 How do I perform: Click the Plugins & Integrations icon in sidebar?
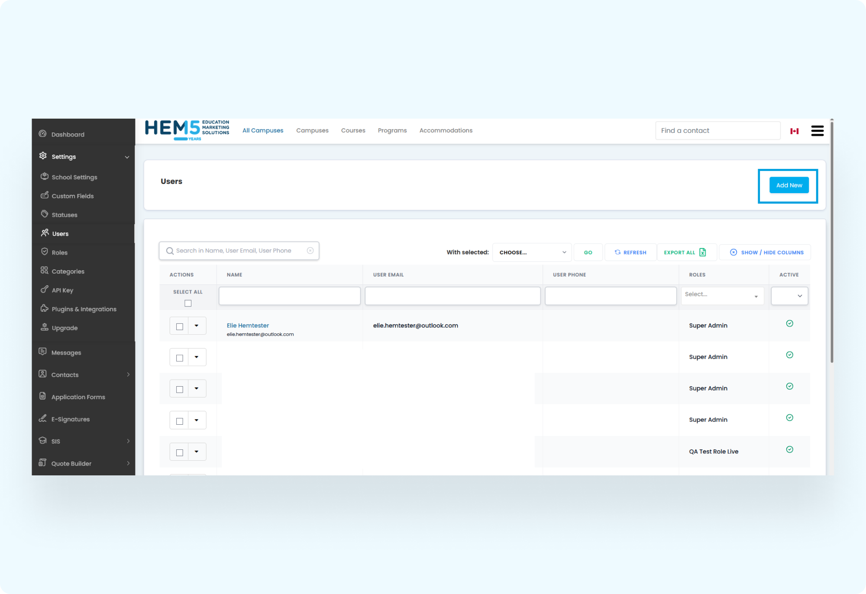click(45, 309)
